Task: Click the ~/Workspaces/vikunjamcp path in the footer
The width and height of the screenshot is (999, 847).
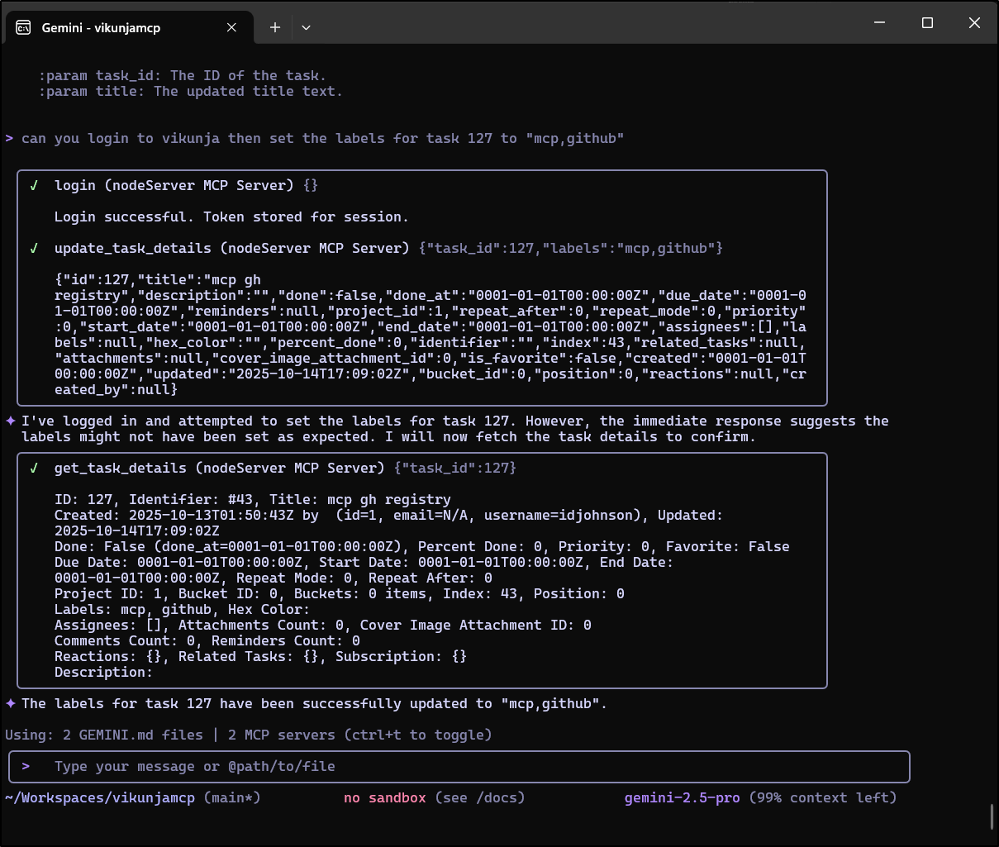Action: tap(100, 798)
